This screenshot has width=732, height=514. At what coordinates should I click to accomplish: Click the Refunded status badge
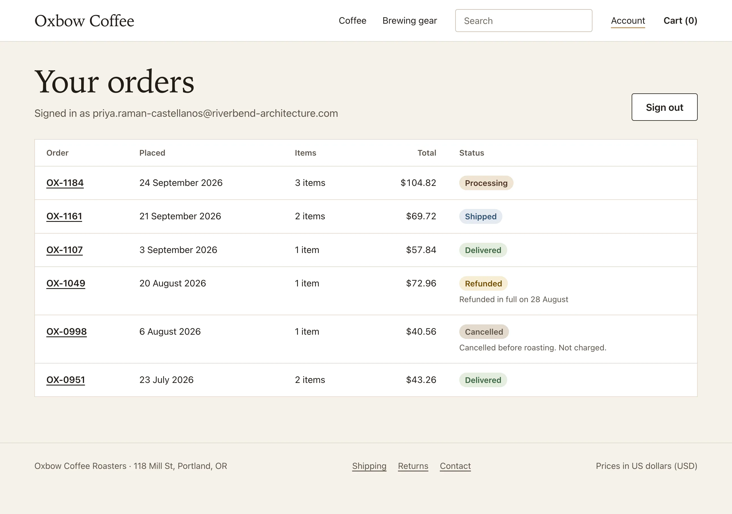coord(483,284)
